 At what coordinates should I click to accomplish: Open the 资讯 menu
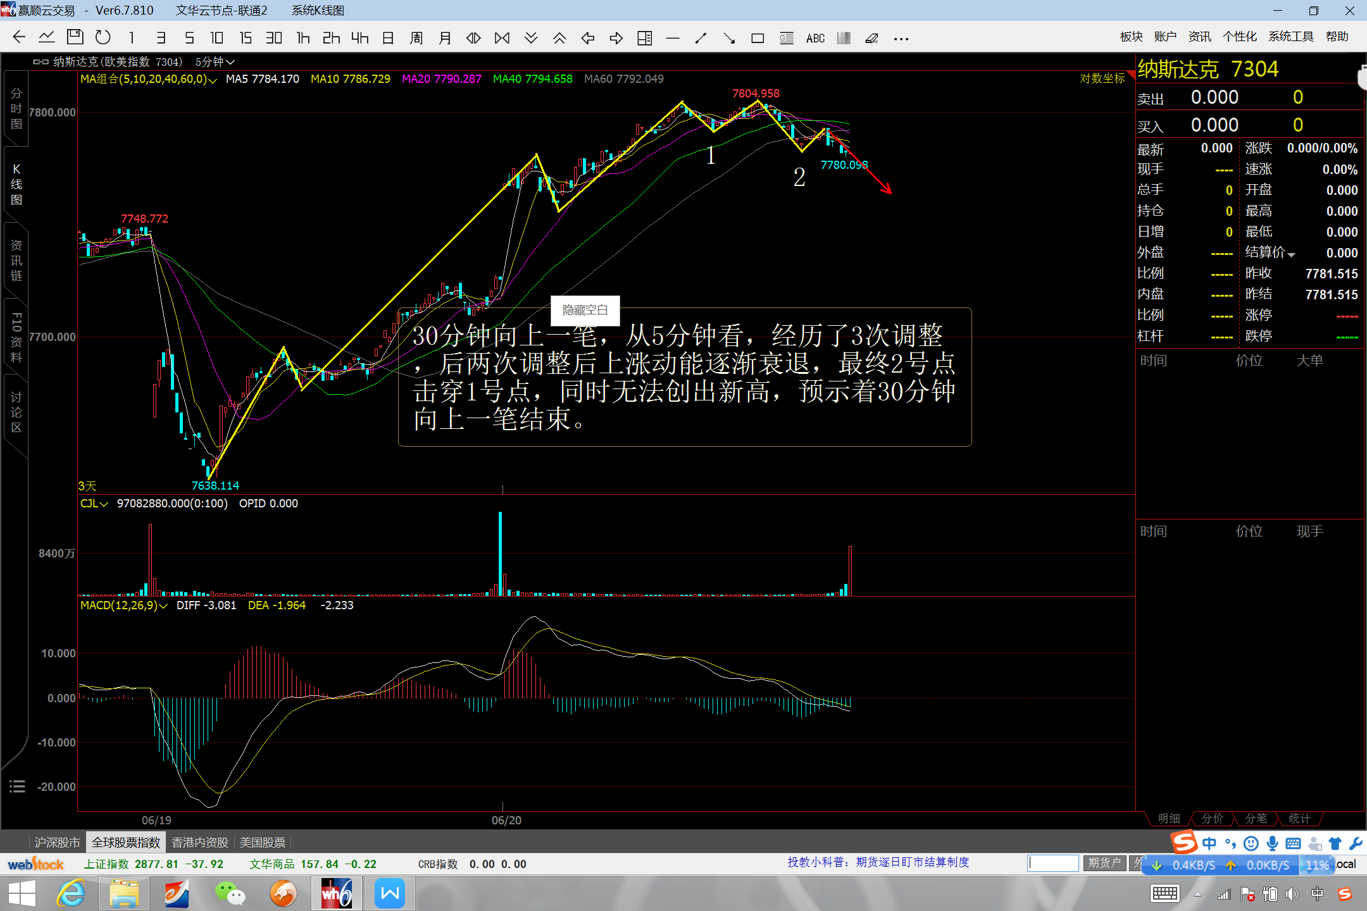[1199, 37]
